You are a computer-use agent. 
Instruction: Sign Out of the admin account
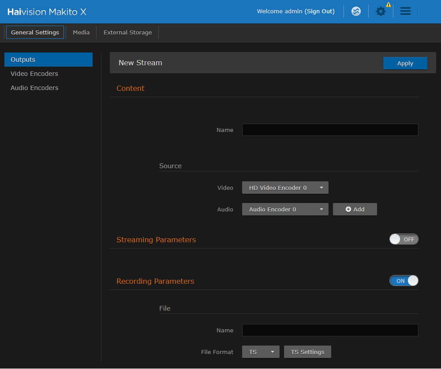point(320,11)
